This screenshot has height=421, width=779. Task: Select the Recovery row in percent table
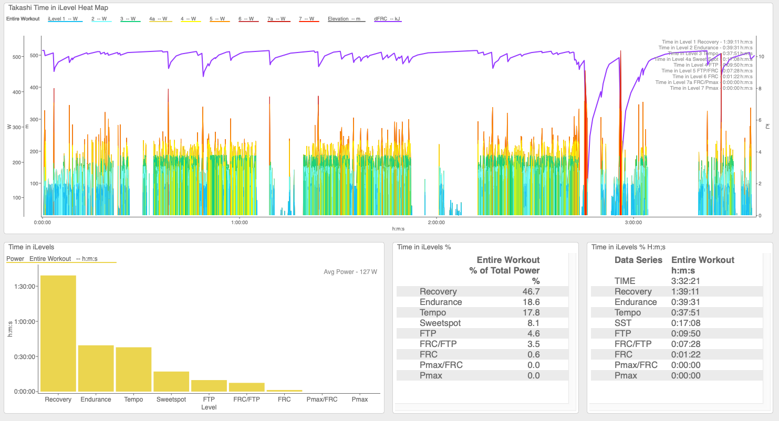coord(482,291)
